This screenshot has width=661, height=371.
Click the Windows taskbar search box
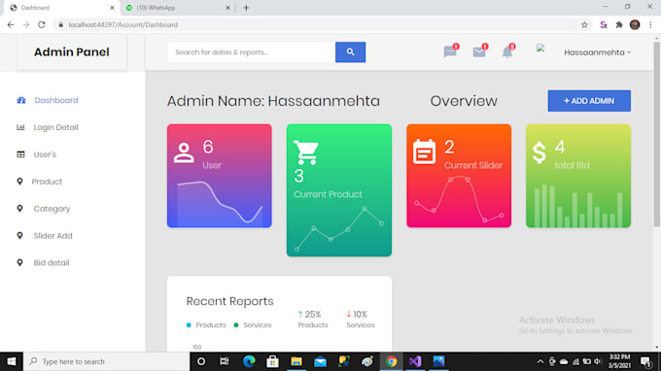click(x=106, y=361)
